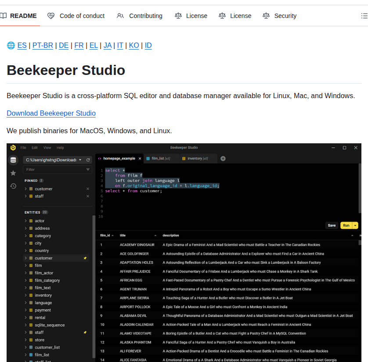368x362 pixels.
Task: Unpin the customer table via its X
Action: [88, 189]
